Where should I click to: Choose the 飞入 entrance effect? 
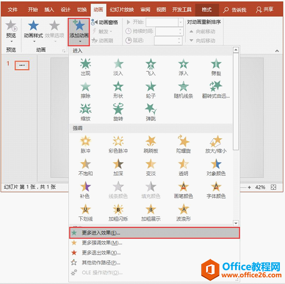click(151, 67)
